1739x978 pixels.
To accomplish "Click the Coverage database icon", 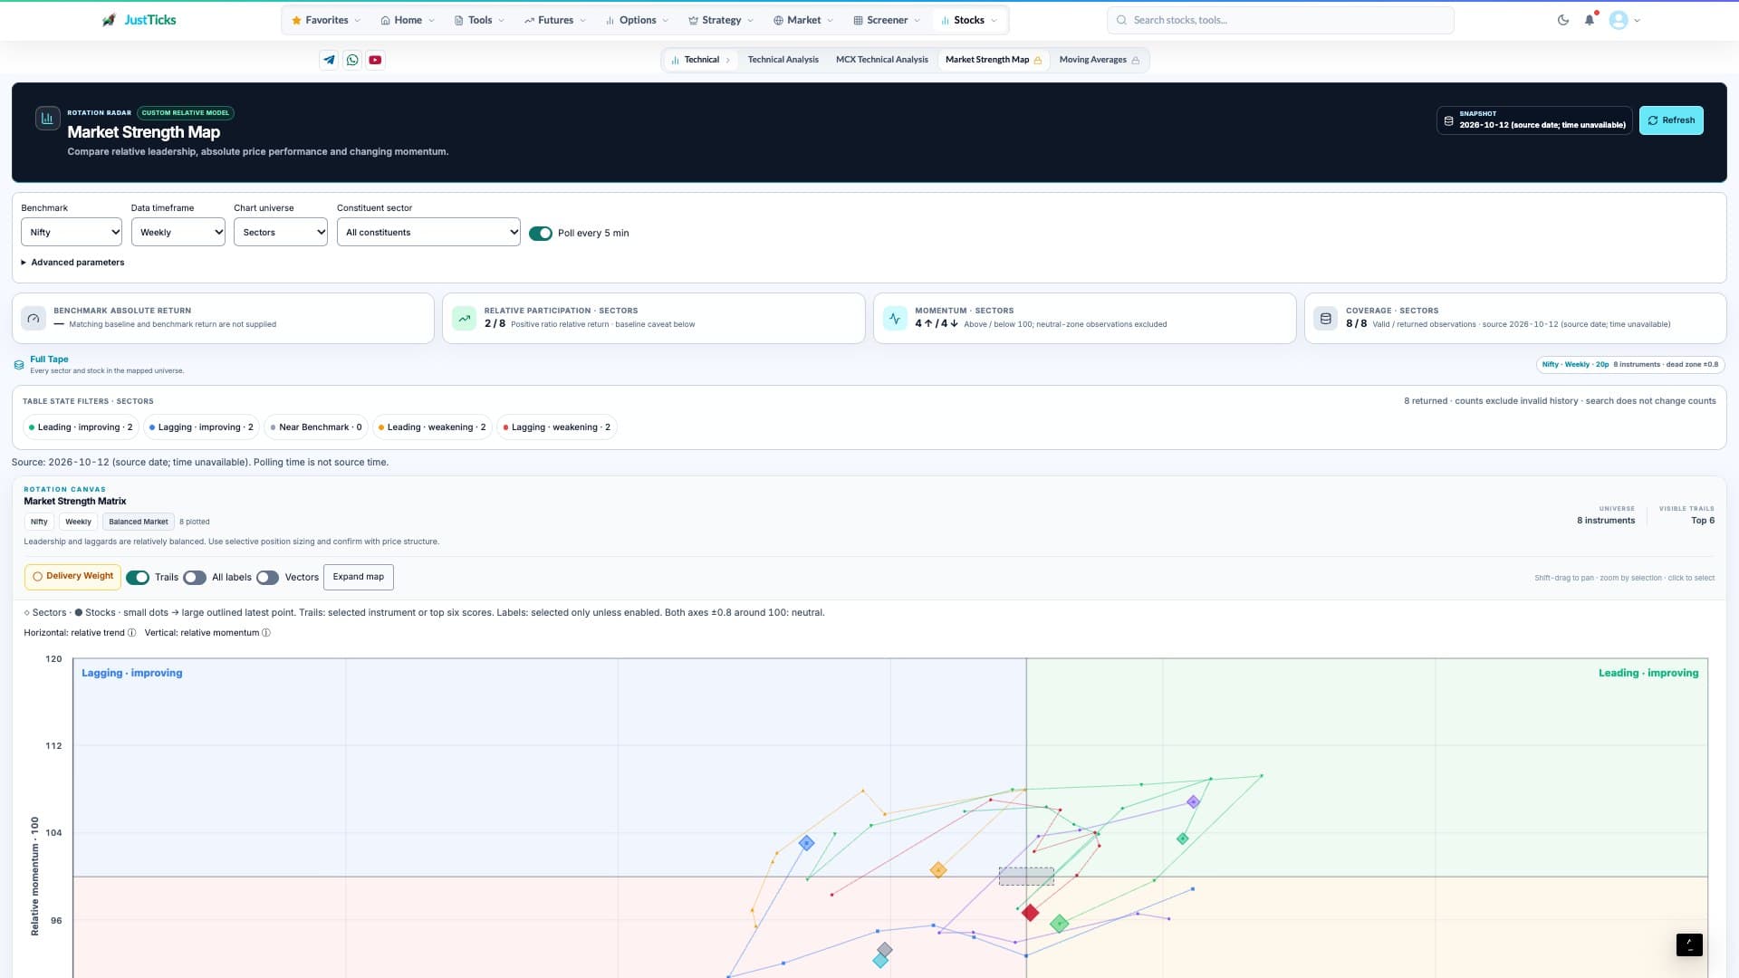I will tap(1326, 318).
